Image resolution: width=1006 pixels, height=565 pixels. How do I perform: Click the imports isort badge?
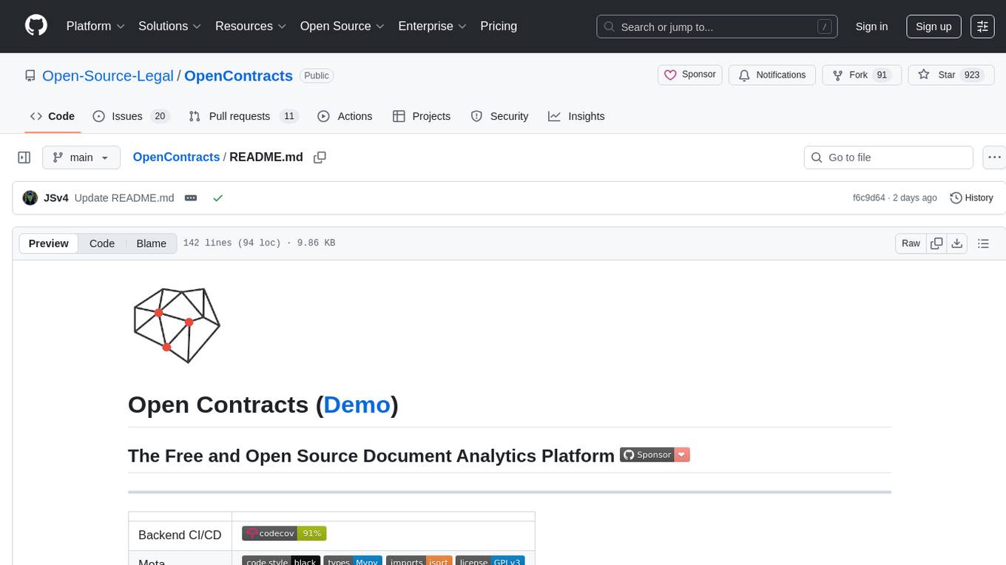[x=419, y=561]
